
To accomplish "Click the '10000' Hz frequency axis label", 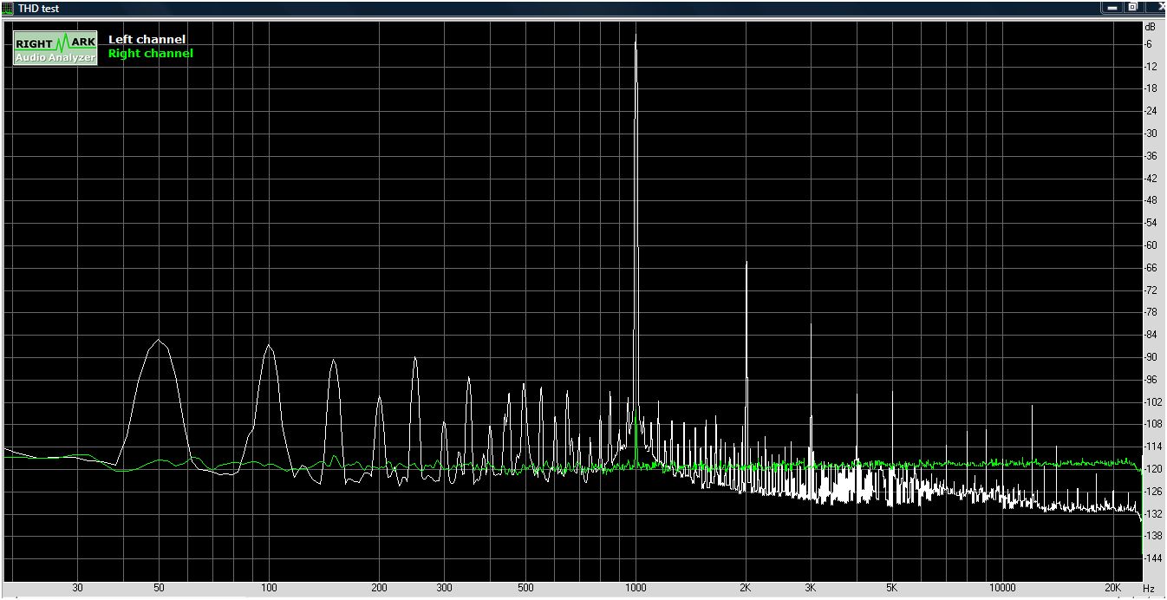I will pos(1002,588).
